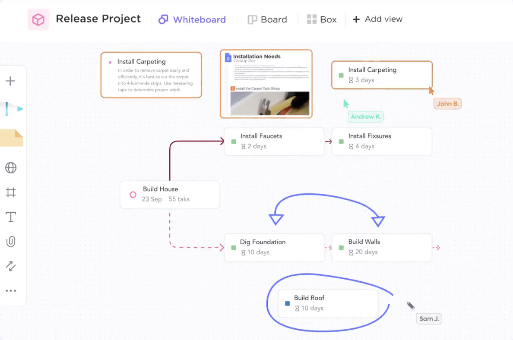Click the globe embed tool

coord(11,168)
